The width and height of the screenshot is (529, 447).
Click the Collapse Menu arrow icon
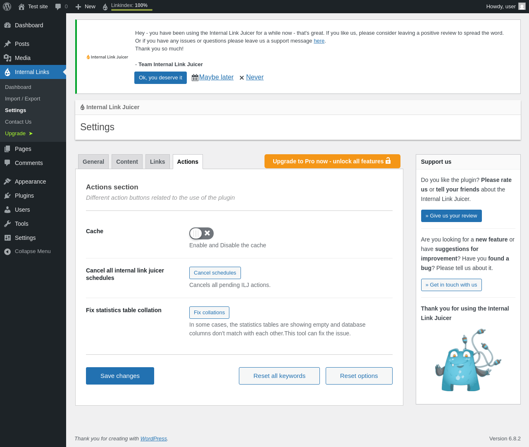tap(7, 251)
